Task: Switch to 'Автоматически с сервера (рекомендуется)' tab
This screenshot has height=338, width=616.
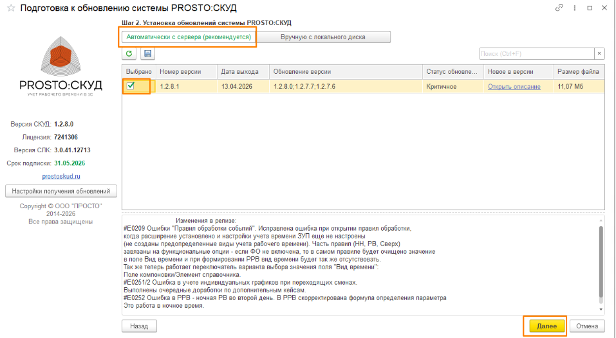Action: [189, 37]
